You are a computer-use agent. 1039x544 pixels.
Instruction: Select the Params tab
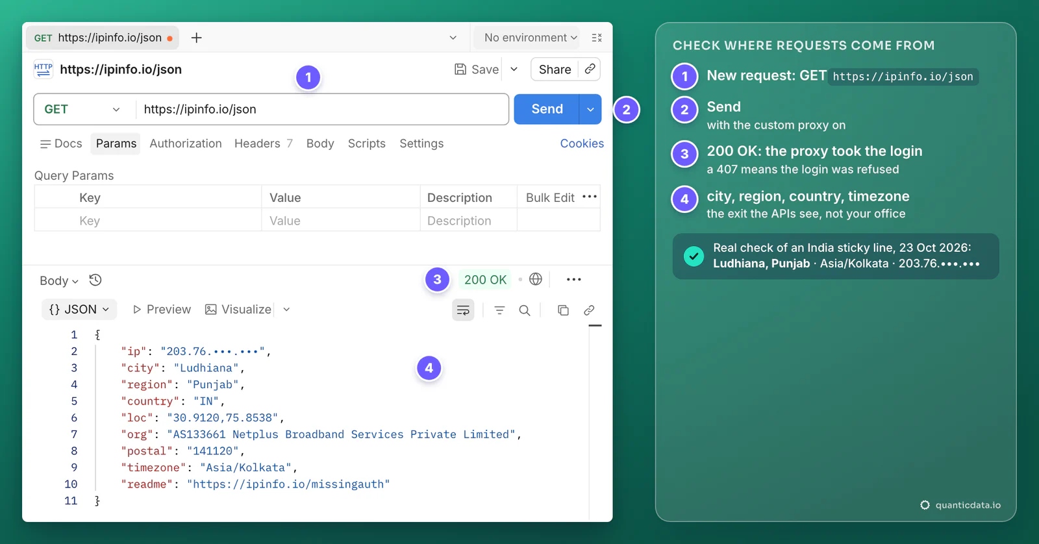click(x=116, y=143)
